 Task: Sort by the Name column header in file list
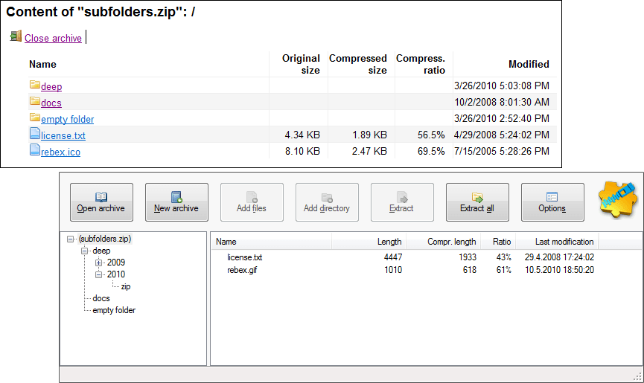tap(272, 242)
